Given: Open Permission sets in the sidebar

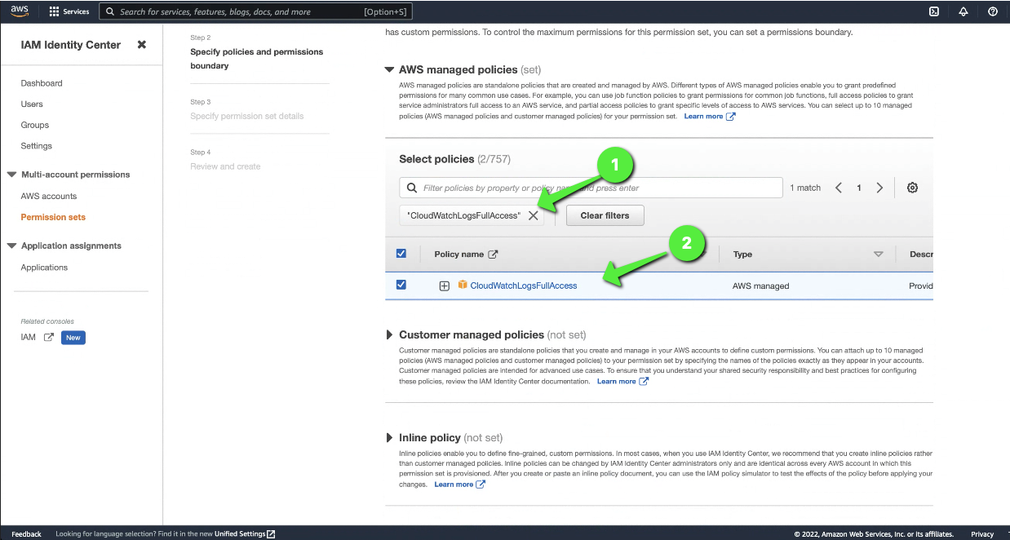Looking at the screenshot, I should (53, 217).
